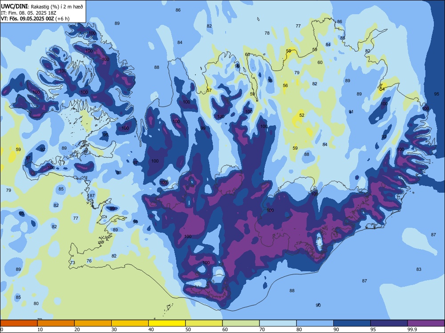This screenshot has height=333, width=445.
Task: Click the legend tick label '40'
Action: 151,329
